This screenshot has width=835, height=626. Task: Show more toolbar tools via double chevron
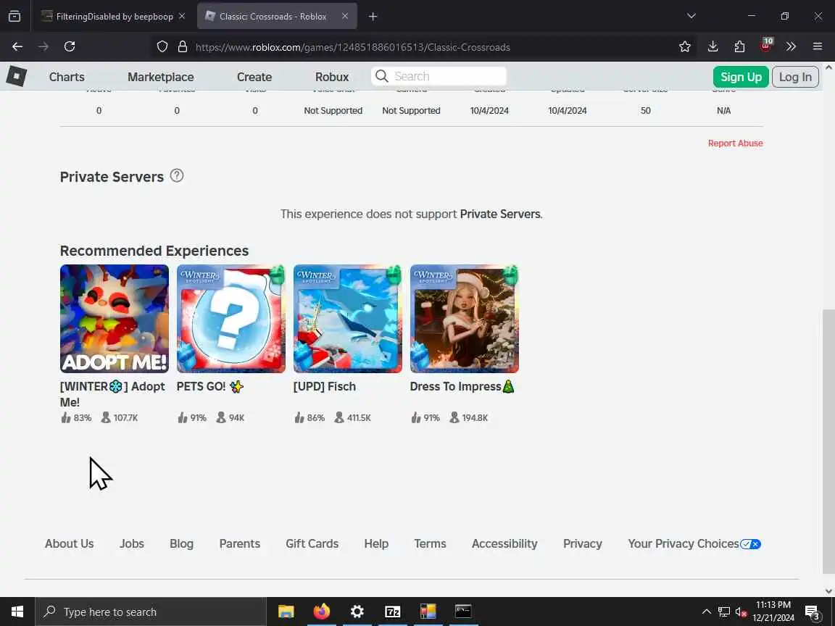click(x=791, y=47)
